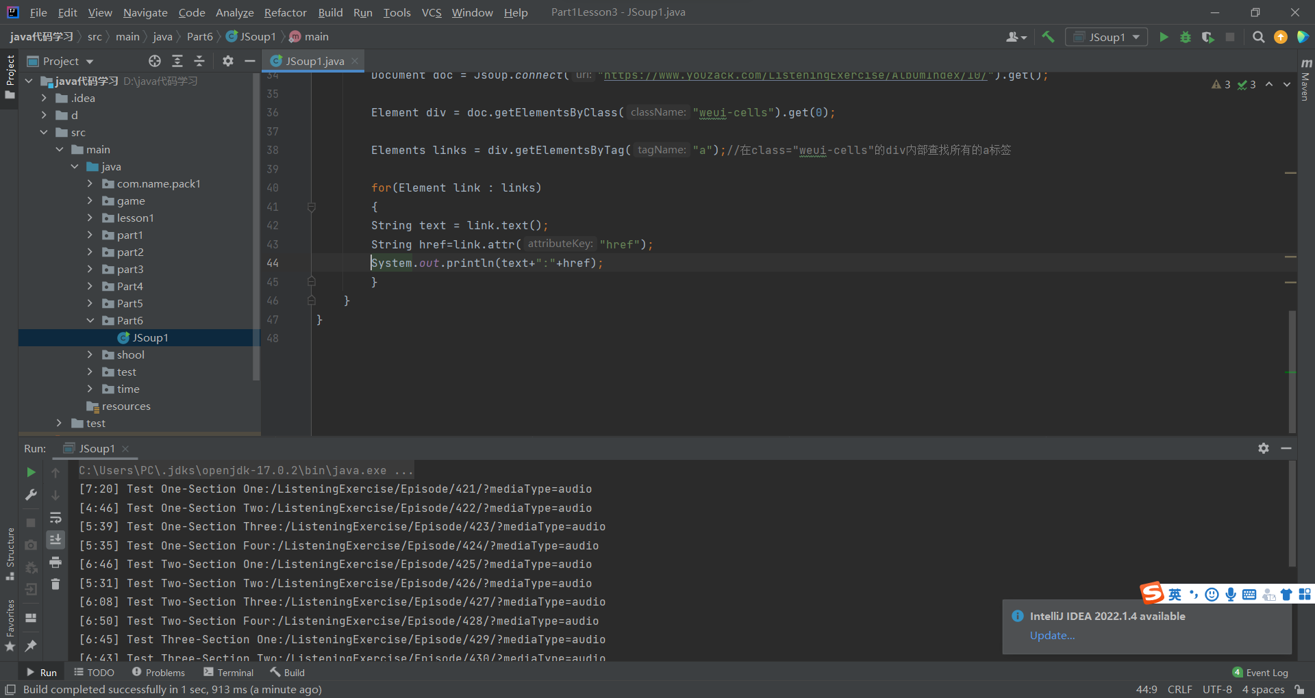Switch to the Problems tab
Image resolution: width=1315 pixels, height=698 pixels.
click(x=158, y=673)
